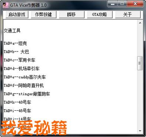Click the 交通工具 heading text
Image resolution: width=146 pixels, height=137 pixels.
pyautogui.click(x=12, y=31)
